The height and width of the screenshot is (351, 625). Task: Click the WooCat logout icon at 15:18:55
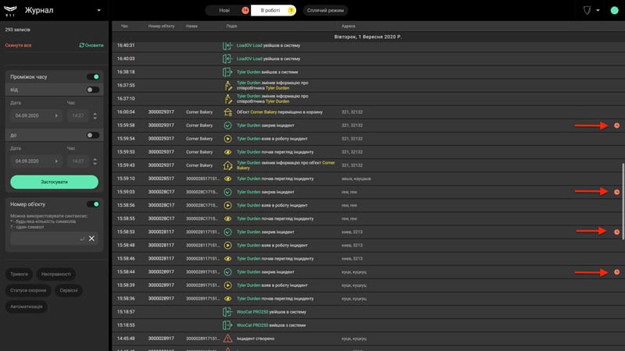tap(227, 325)
